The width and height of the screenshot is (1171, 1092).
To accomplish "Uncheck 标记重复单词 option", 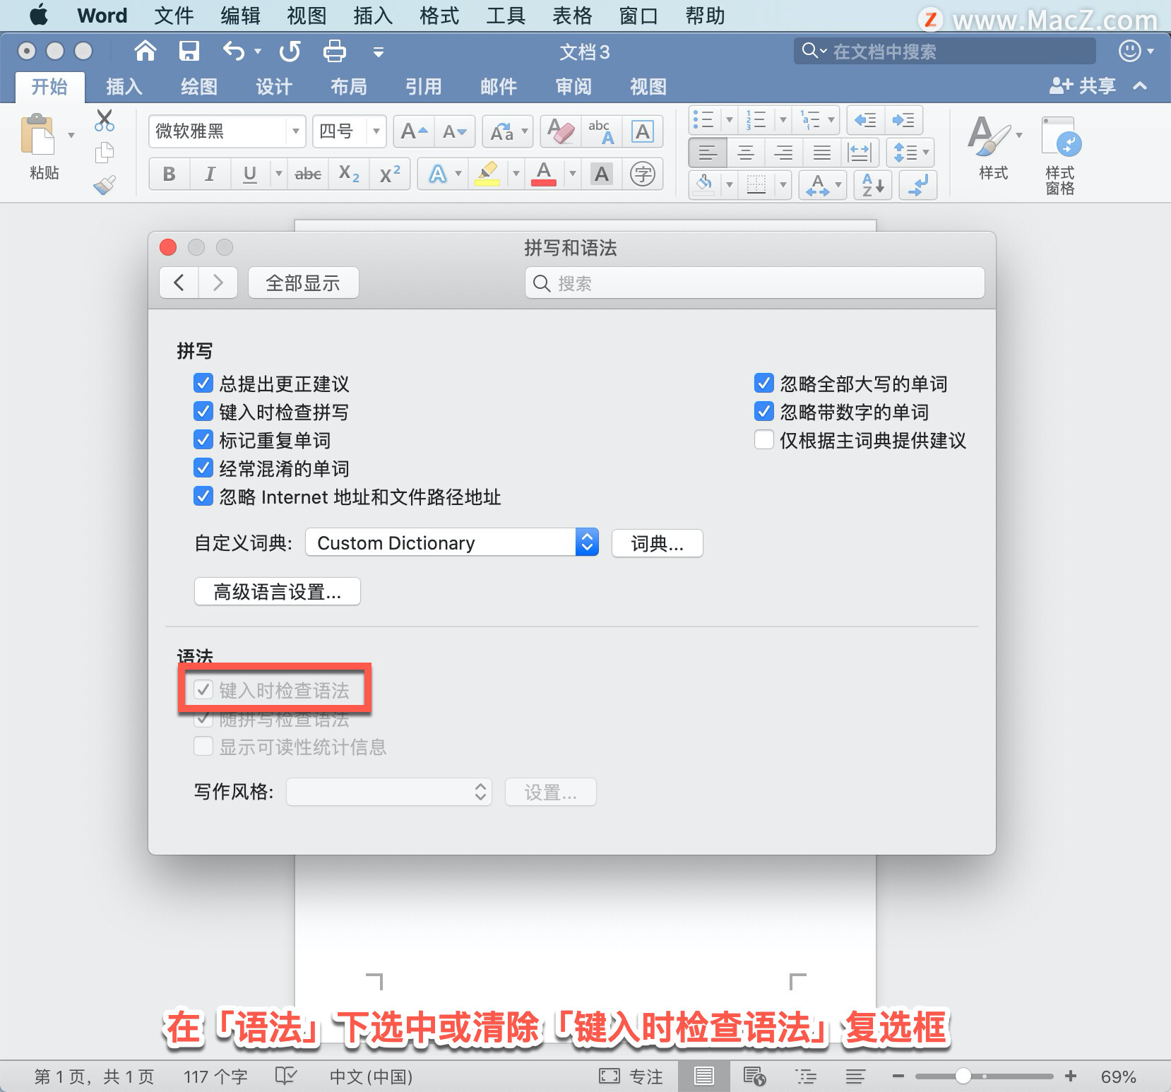I will click(203, 440).
